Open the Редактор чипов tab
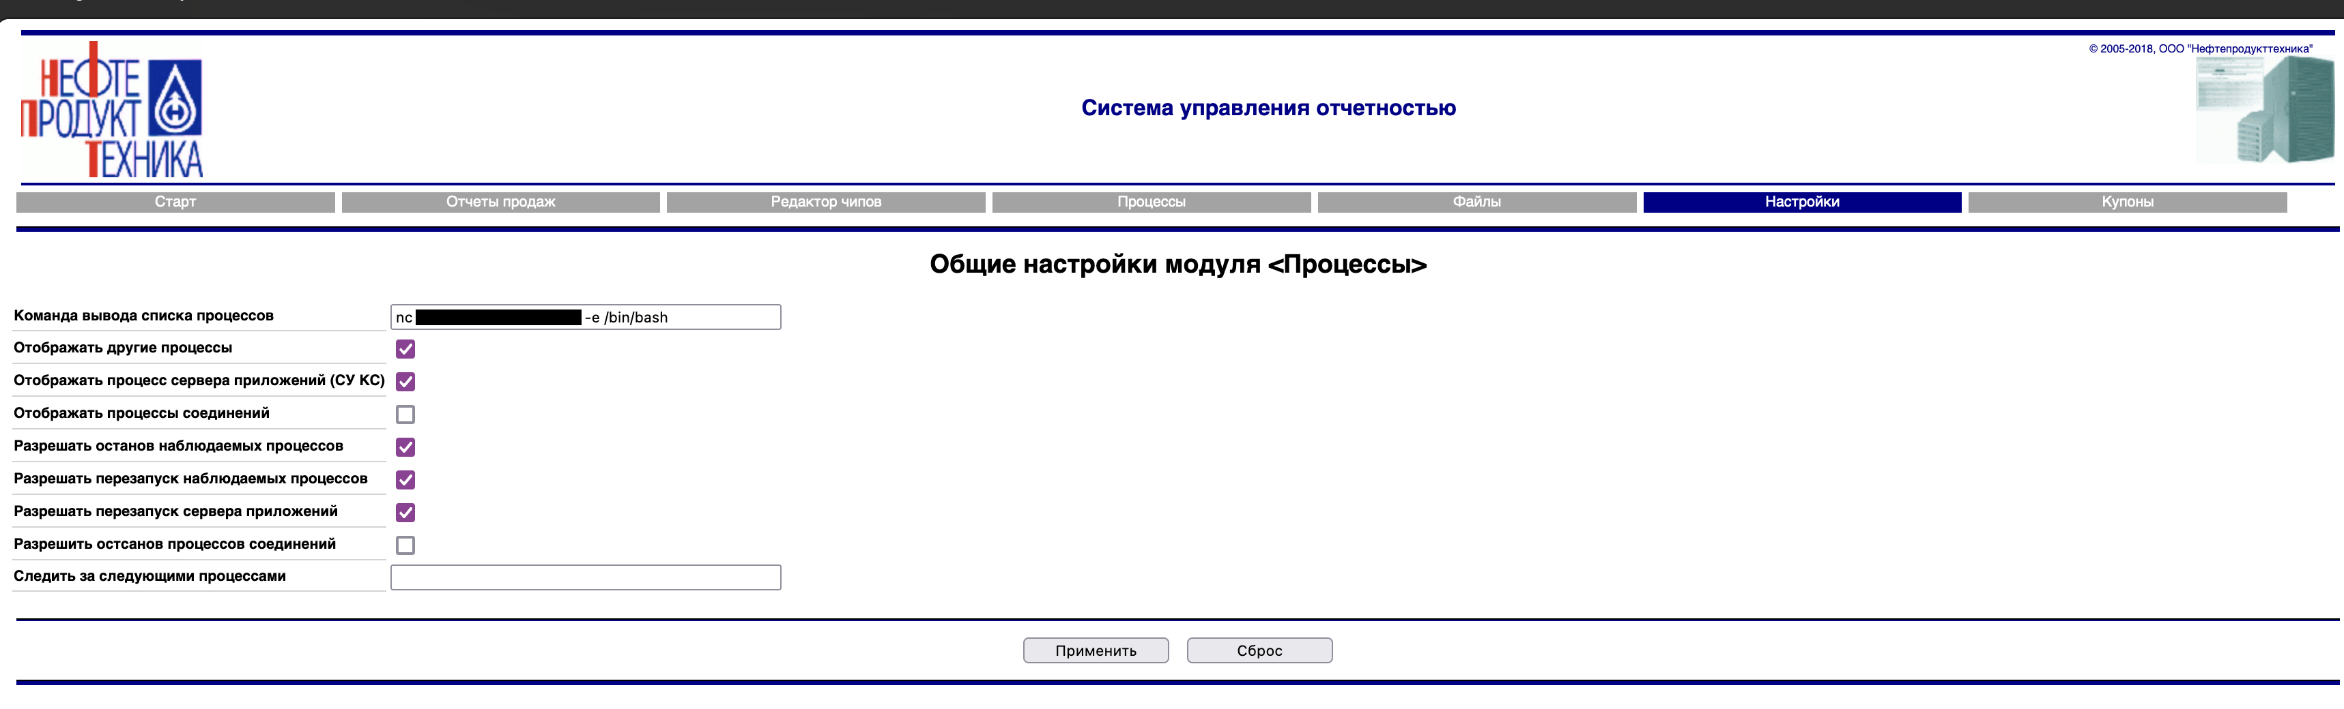 (825, 202)
